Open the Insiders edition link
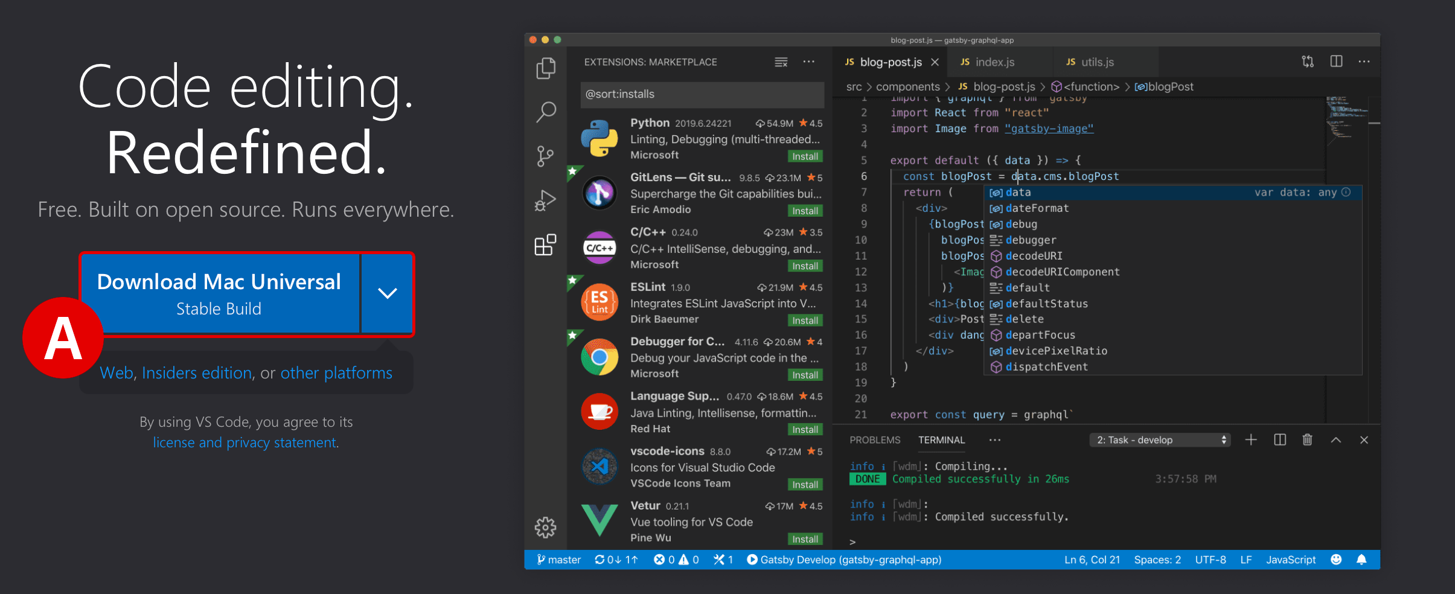 tap(197, 373)
